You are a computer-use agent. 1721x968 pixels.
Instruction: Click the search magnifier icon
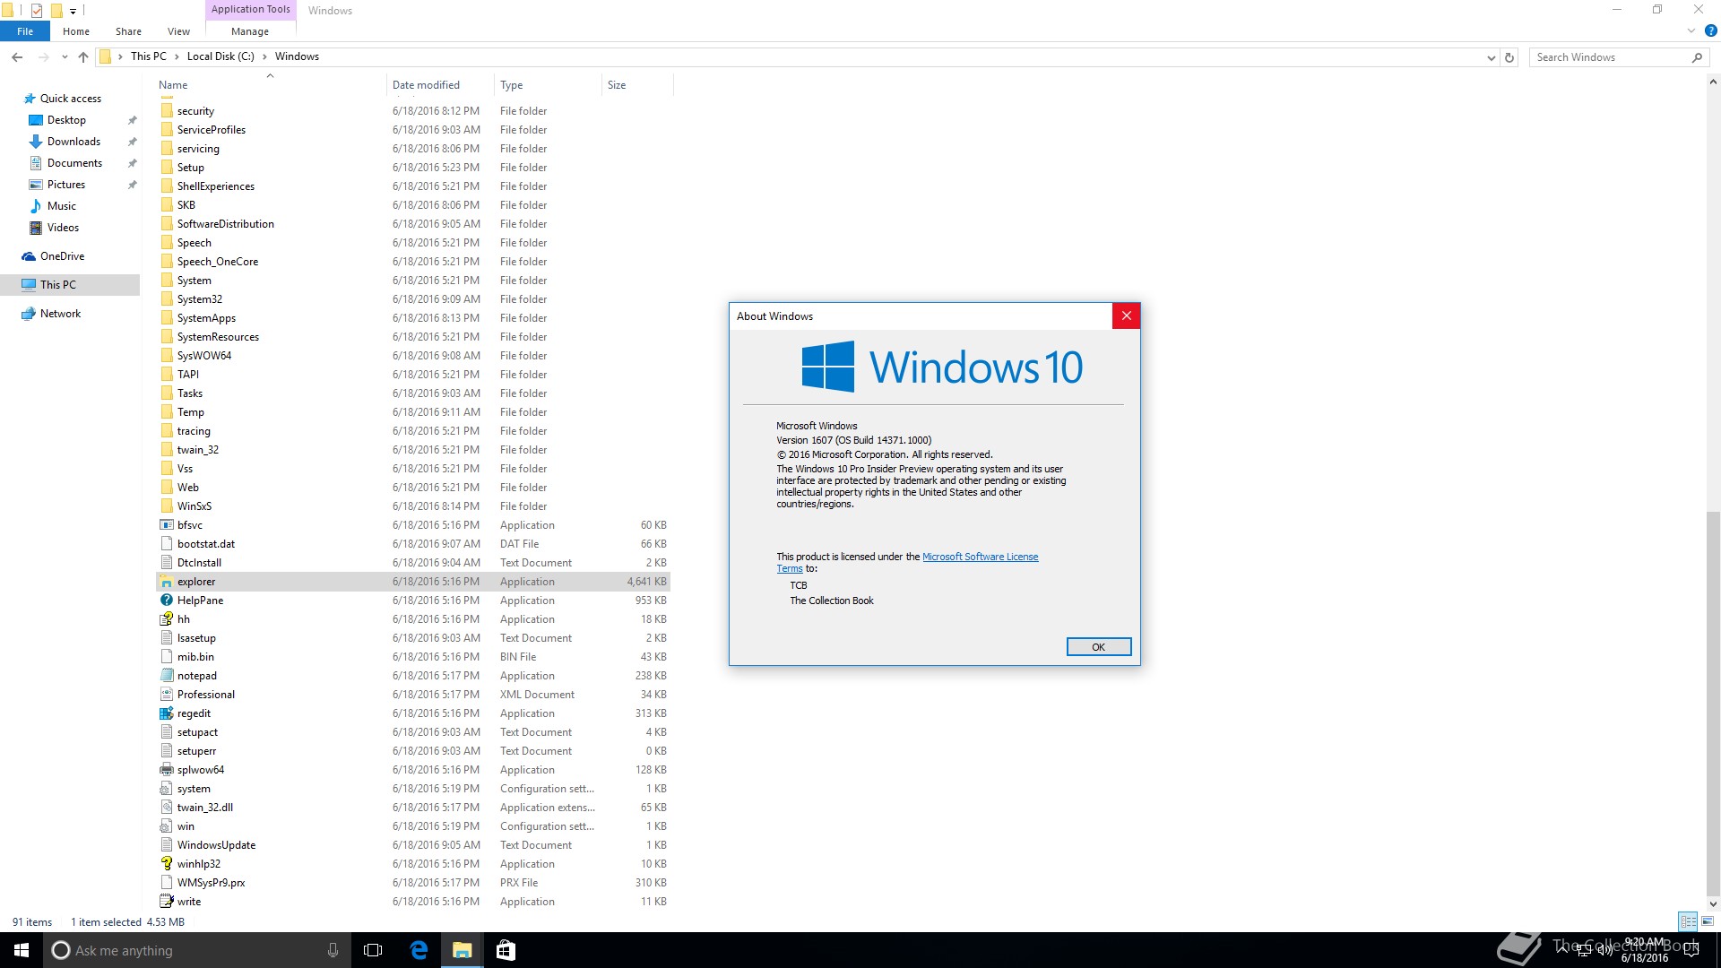point(1697,57)
